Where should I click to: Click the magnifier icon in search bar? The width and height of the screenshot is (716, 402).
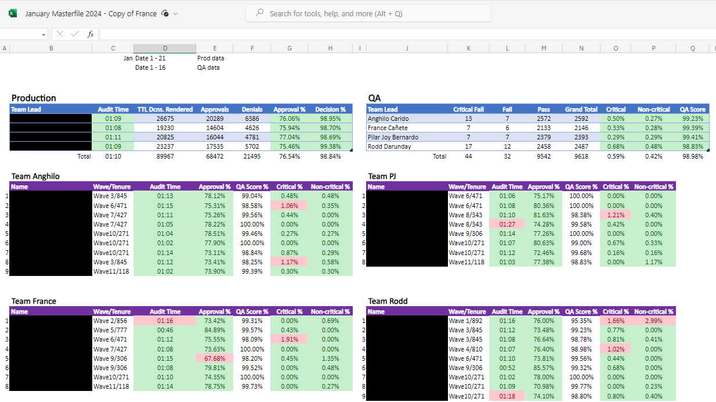click(x=260, y=13)
